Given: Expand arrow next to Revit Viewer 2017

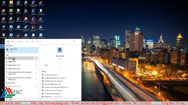Looking at the screenshot, I should [36, 65].
